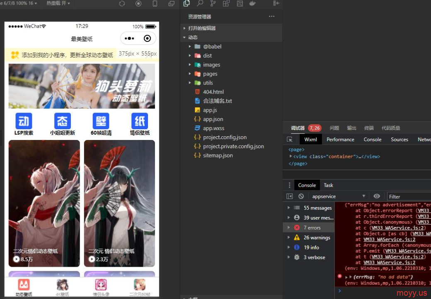Collapse the 动态 project tree
431x299 pixels.
tap(231, 37)
